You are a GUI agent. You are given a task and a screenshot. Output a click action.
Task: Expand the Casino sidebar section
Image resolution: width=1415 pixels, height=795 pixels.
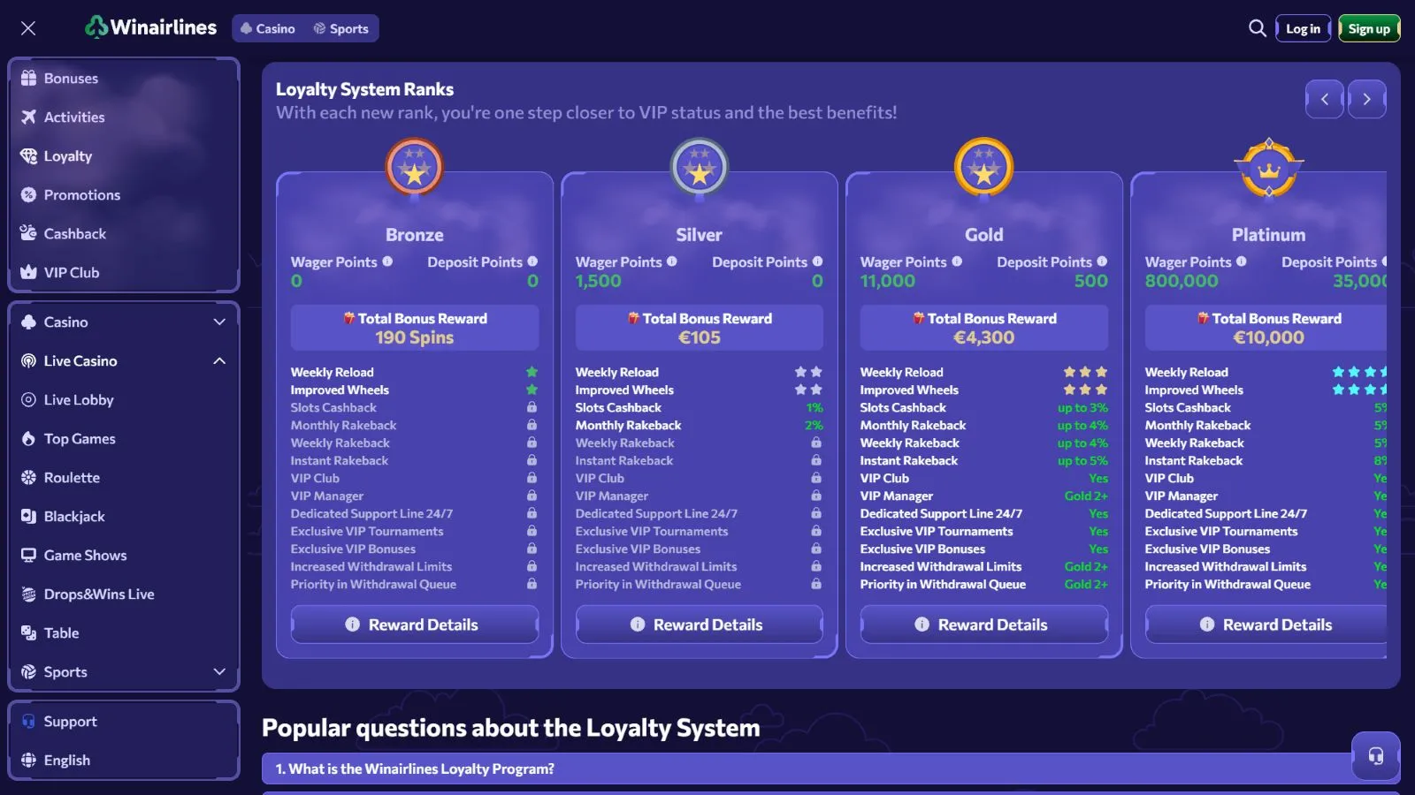219,322
